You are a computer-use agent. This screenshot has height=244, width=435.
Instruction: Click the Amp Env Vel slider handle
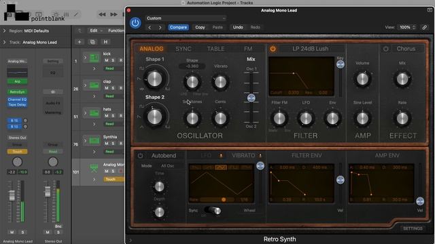pos(420,201)
